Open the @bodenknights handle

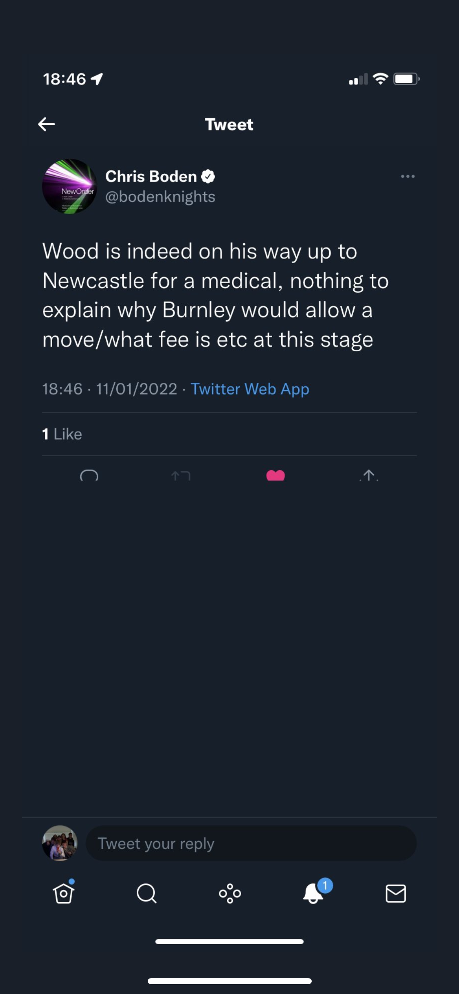[160, 197]
